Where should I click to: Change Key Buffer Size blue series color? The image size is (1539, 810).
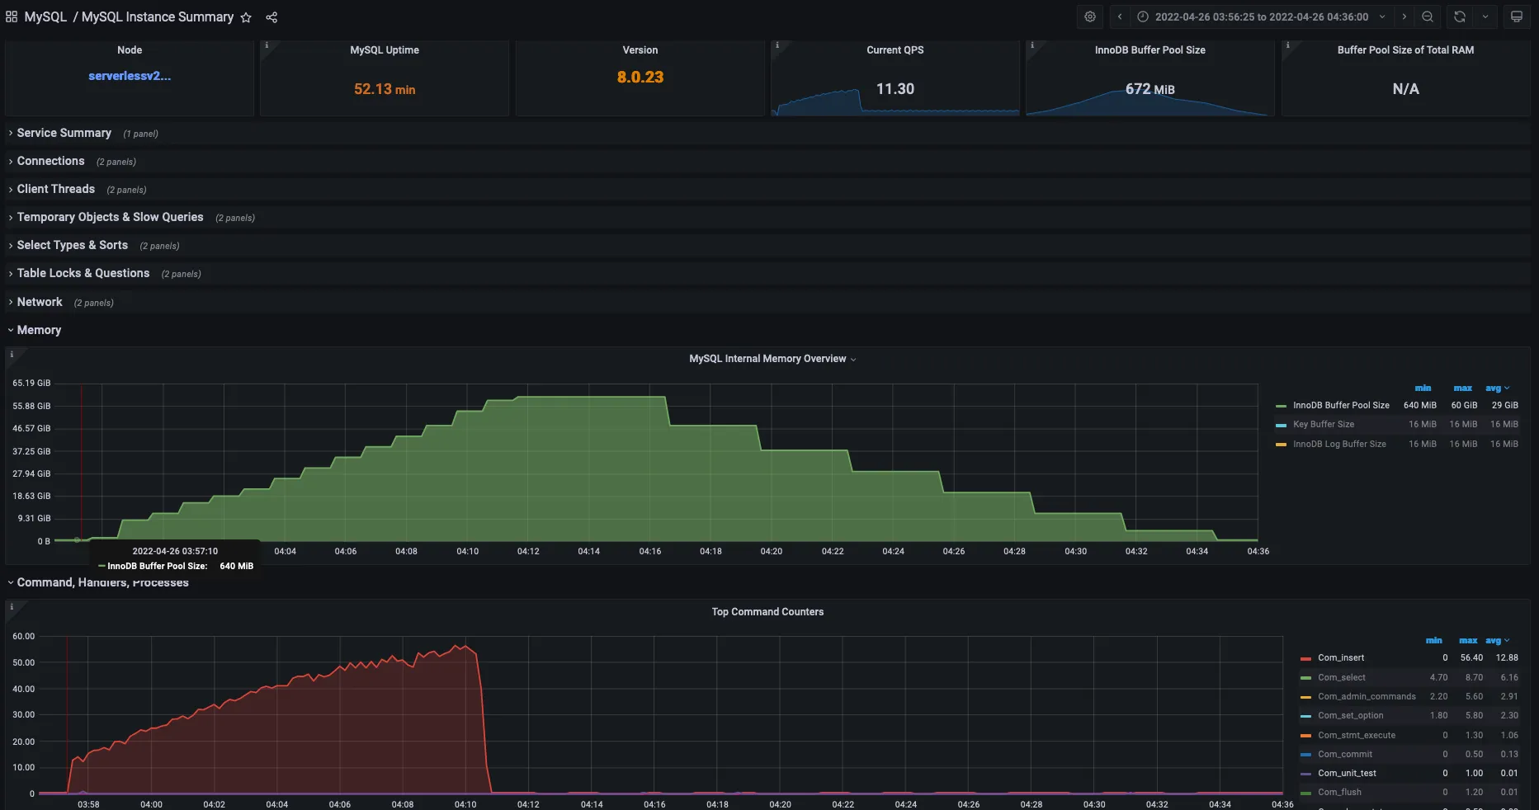pyautogui.click(x=1281, y=425)
